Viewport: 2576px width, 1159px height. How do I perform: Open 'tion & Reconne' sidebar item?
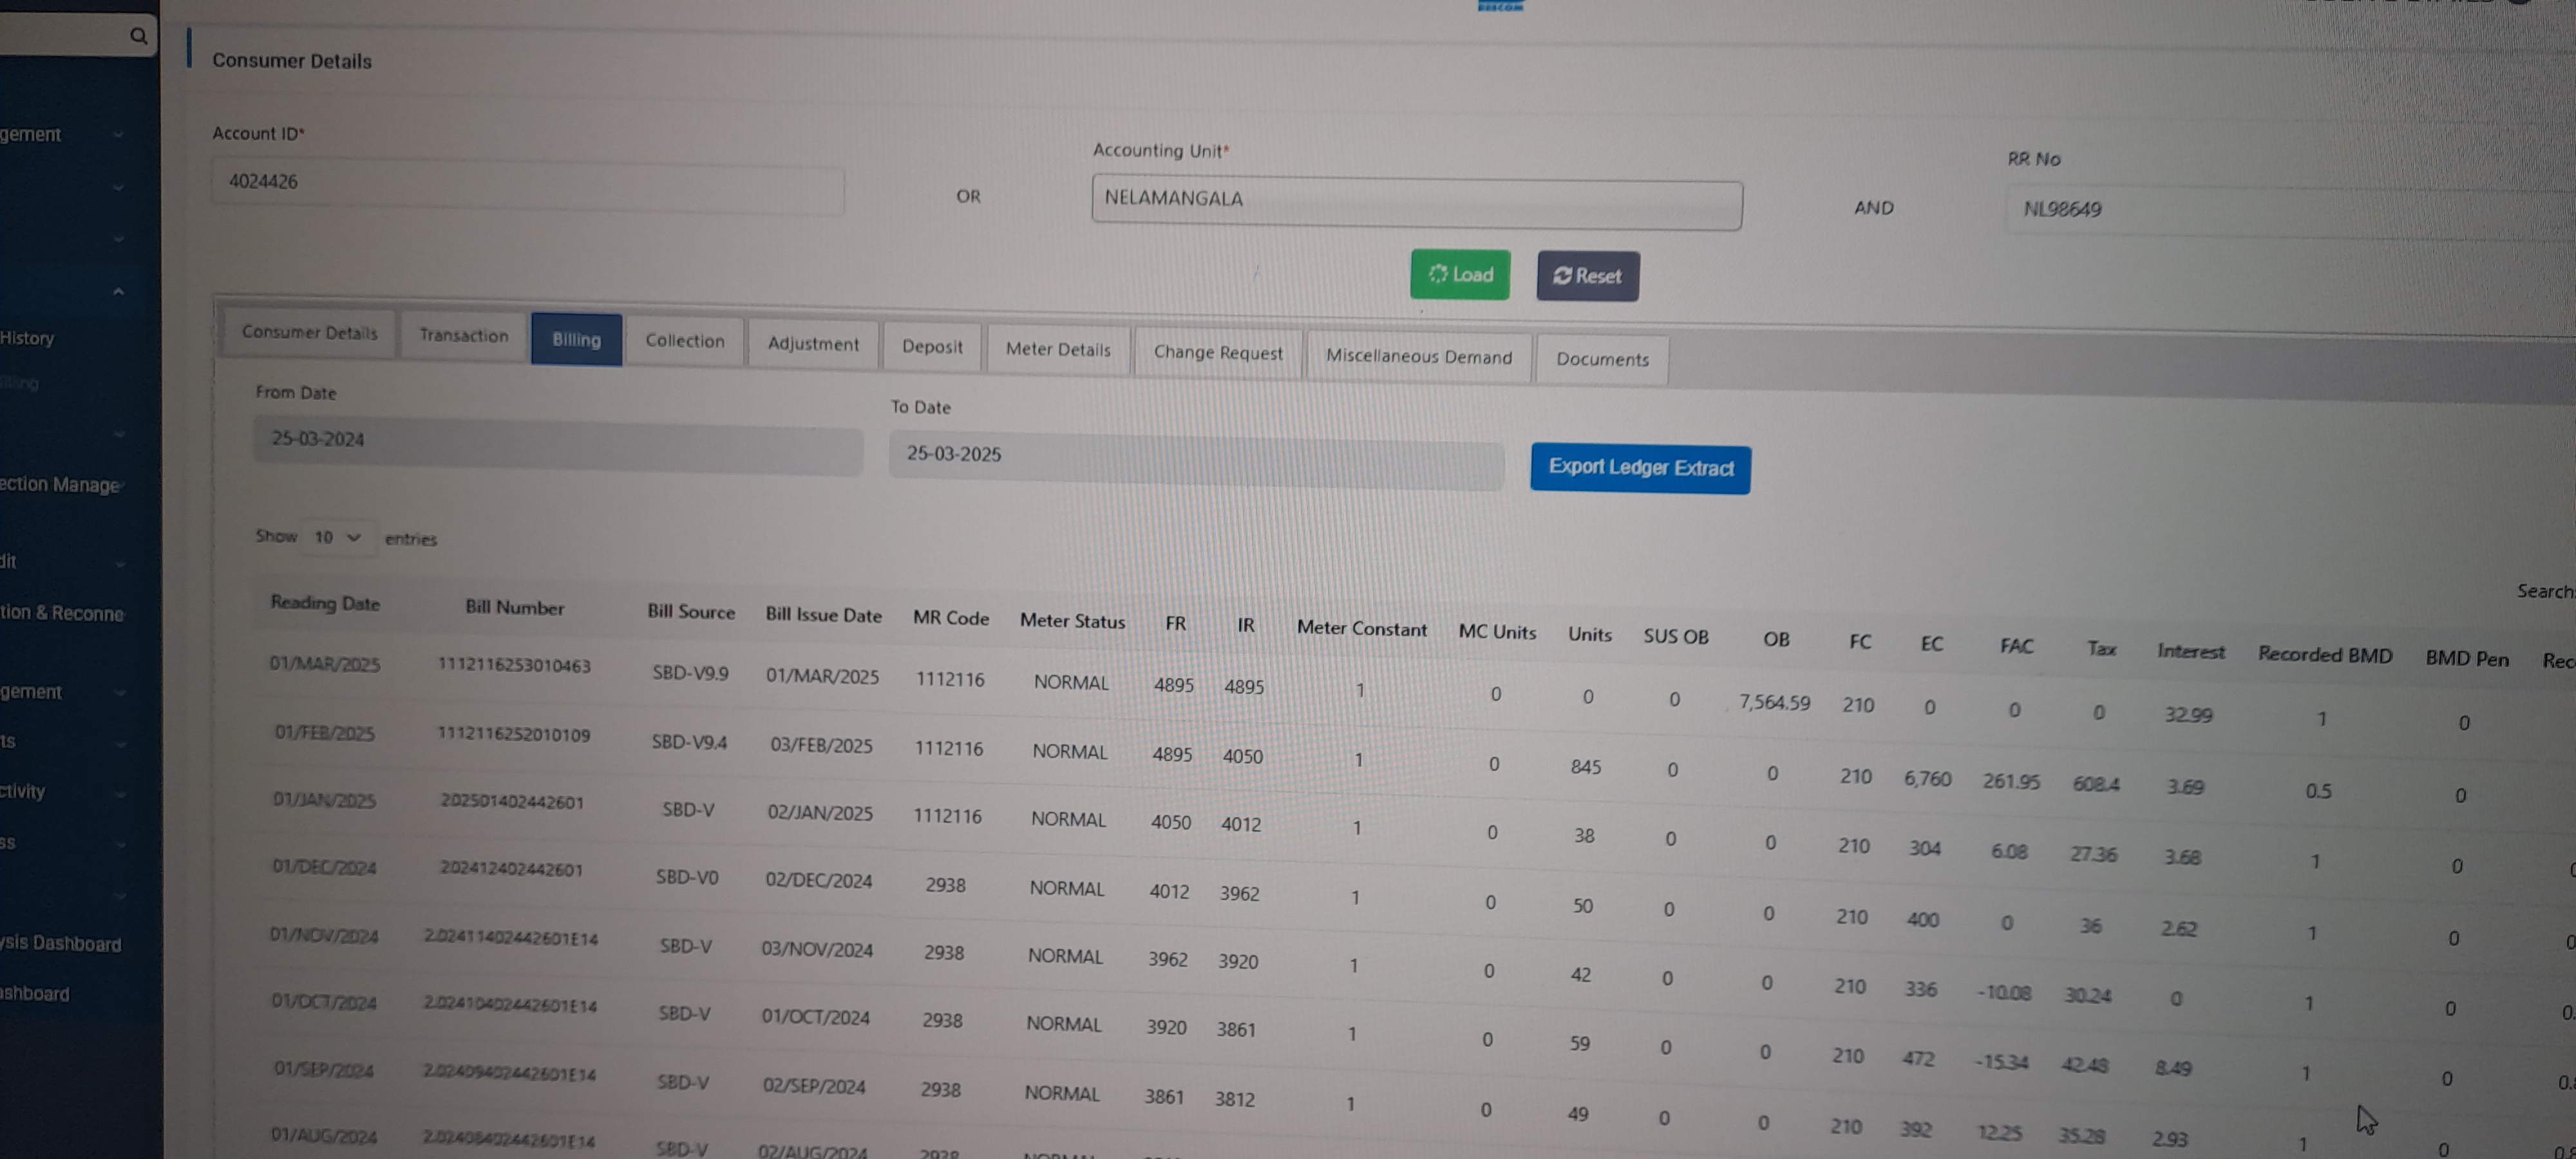pyautogui.click(x=62, y=613)
